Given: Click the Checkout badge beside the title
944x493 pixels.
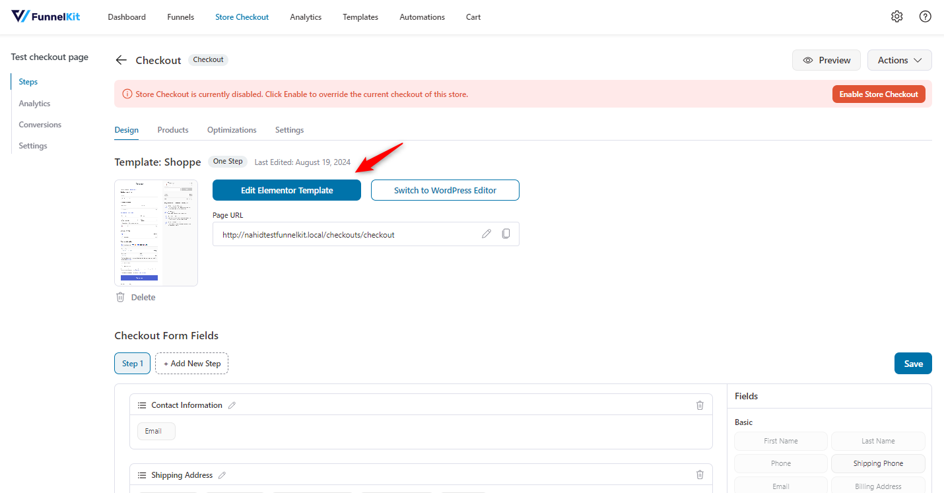Looking at the screenshot, I should coord(209,59).
